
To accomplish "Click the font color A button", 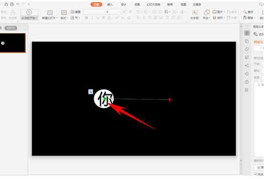I will click(x=109, y=18).
